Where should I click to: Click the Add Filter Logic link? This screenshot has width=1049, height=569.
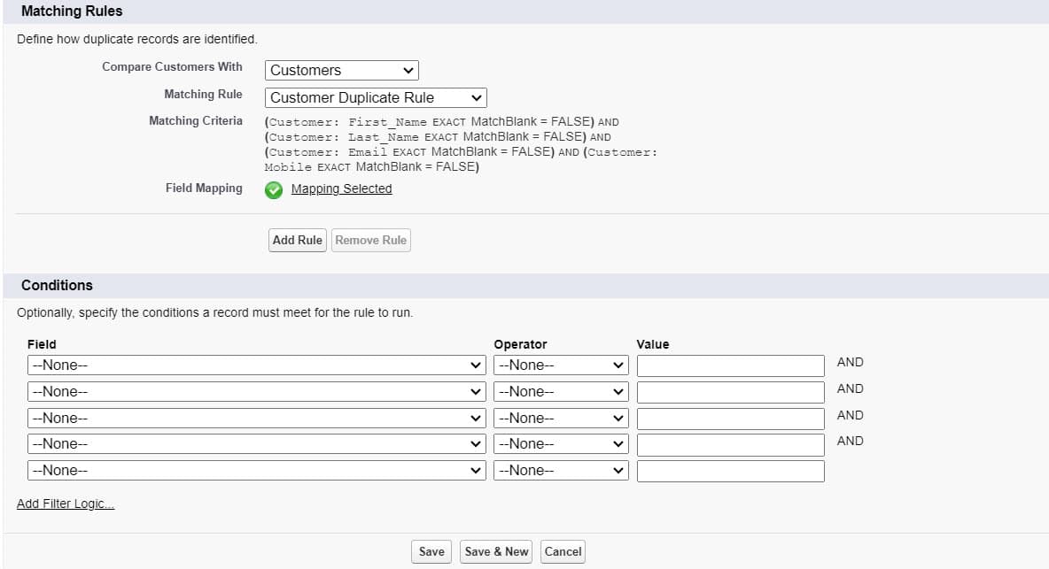tap(66, 504)
